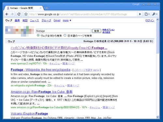Reload the page
The image size is (163, 122).
tap(19, 14)
